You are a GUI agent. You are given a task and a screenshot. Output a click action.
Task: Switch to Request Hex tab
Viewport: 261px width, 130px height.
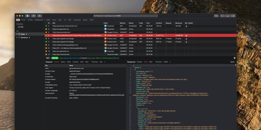tap(101, 62)
